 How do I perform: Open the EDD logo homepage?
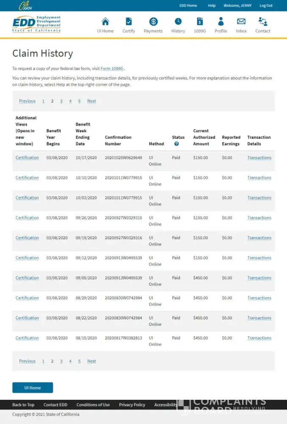click(36, 24)
